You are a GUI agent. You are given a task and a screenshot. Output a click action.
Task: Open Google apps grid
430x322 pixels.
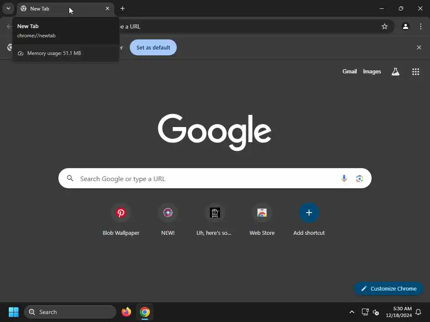coord(415,71)
